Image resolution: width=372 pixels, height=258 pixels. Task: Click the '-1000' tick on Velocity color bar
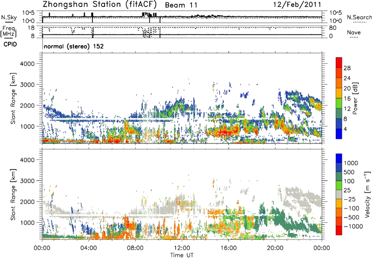coord(353,226)
